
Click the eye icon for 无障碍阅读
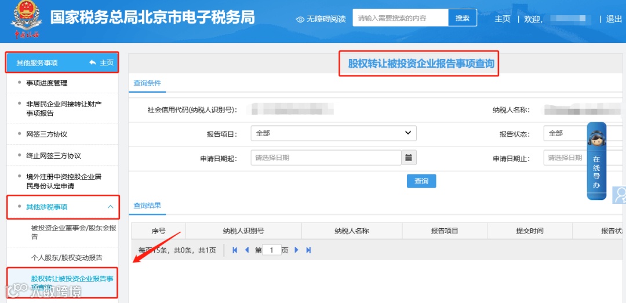click(300, 19)
